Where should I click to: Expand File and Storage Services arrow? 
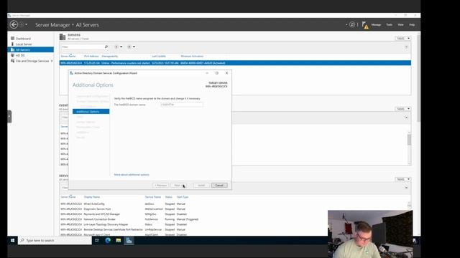(52, 61)
